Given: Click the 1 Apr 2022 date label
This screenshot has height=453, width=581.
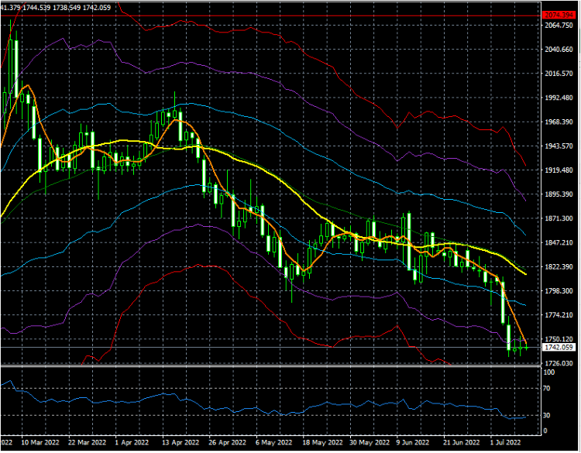Looking at the screenshot, I should point(132,443).
